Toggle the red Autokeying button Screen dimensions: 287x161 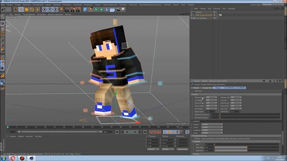pyautogui.click(x=155, y=132)
